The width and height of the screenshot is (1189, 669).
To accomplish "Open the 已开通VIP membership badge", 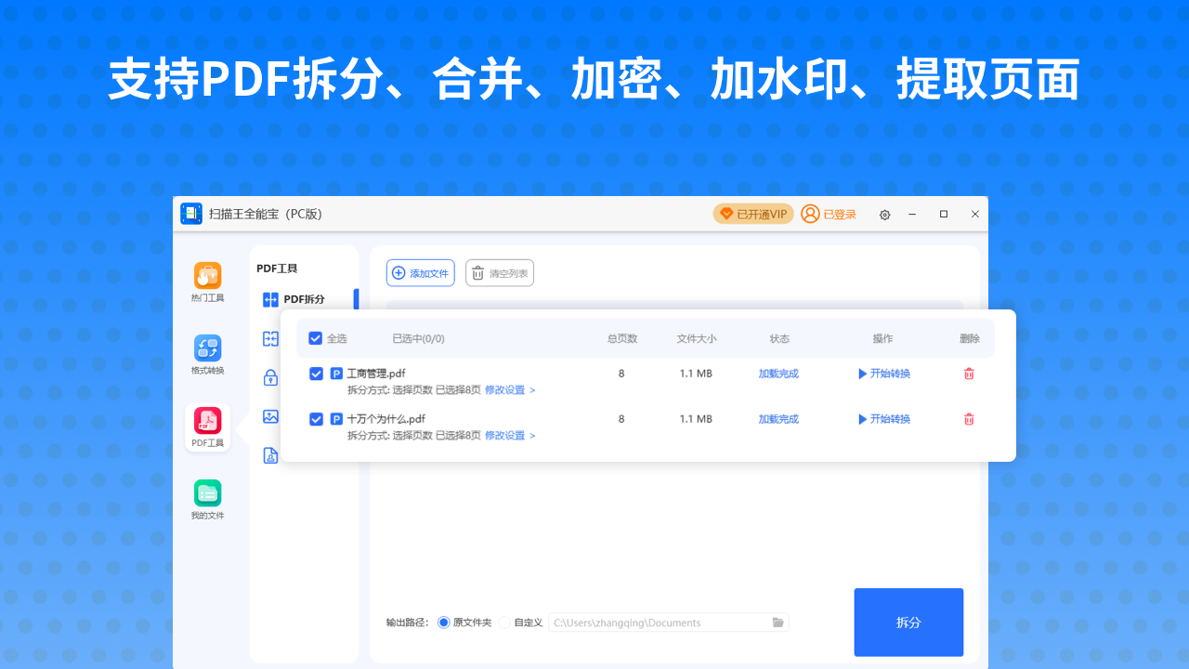I will pyautogui.click(x=752, y=214).
